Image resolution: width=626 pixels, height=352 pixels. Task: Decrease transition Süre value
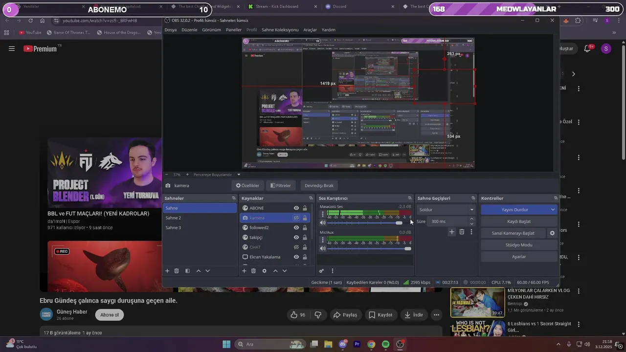pyautogui.click(x=471, y=224)
